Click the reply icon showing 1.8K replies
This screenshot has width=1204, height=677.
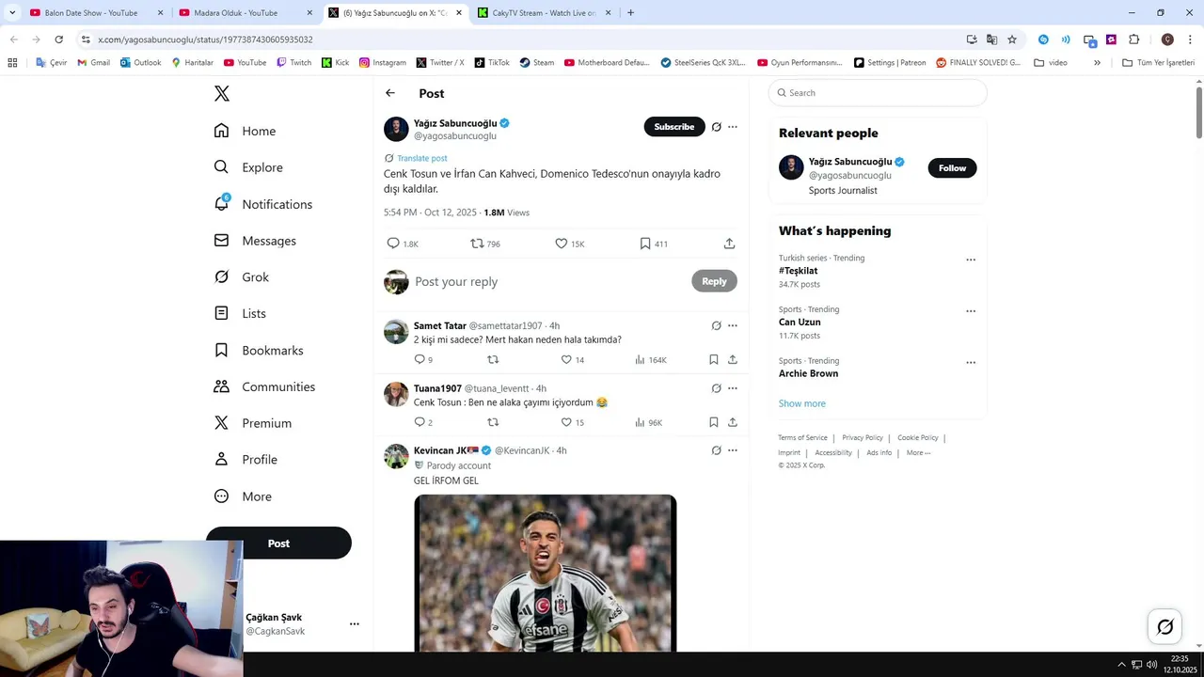[393, 244]
